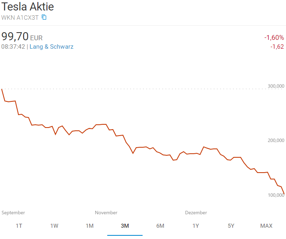The height and width of the screenshot is (239, 286).
Task: Click the Dezember axis label
Action: 196,212
